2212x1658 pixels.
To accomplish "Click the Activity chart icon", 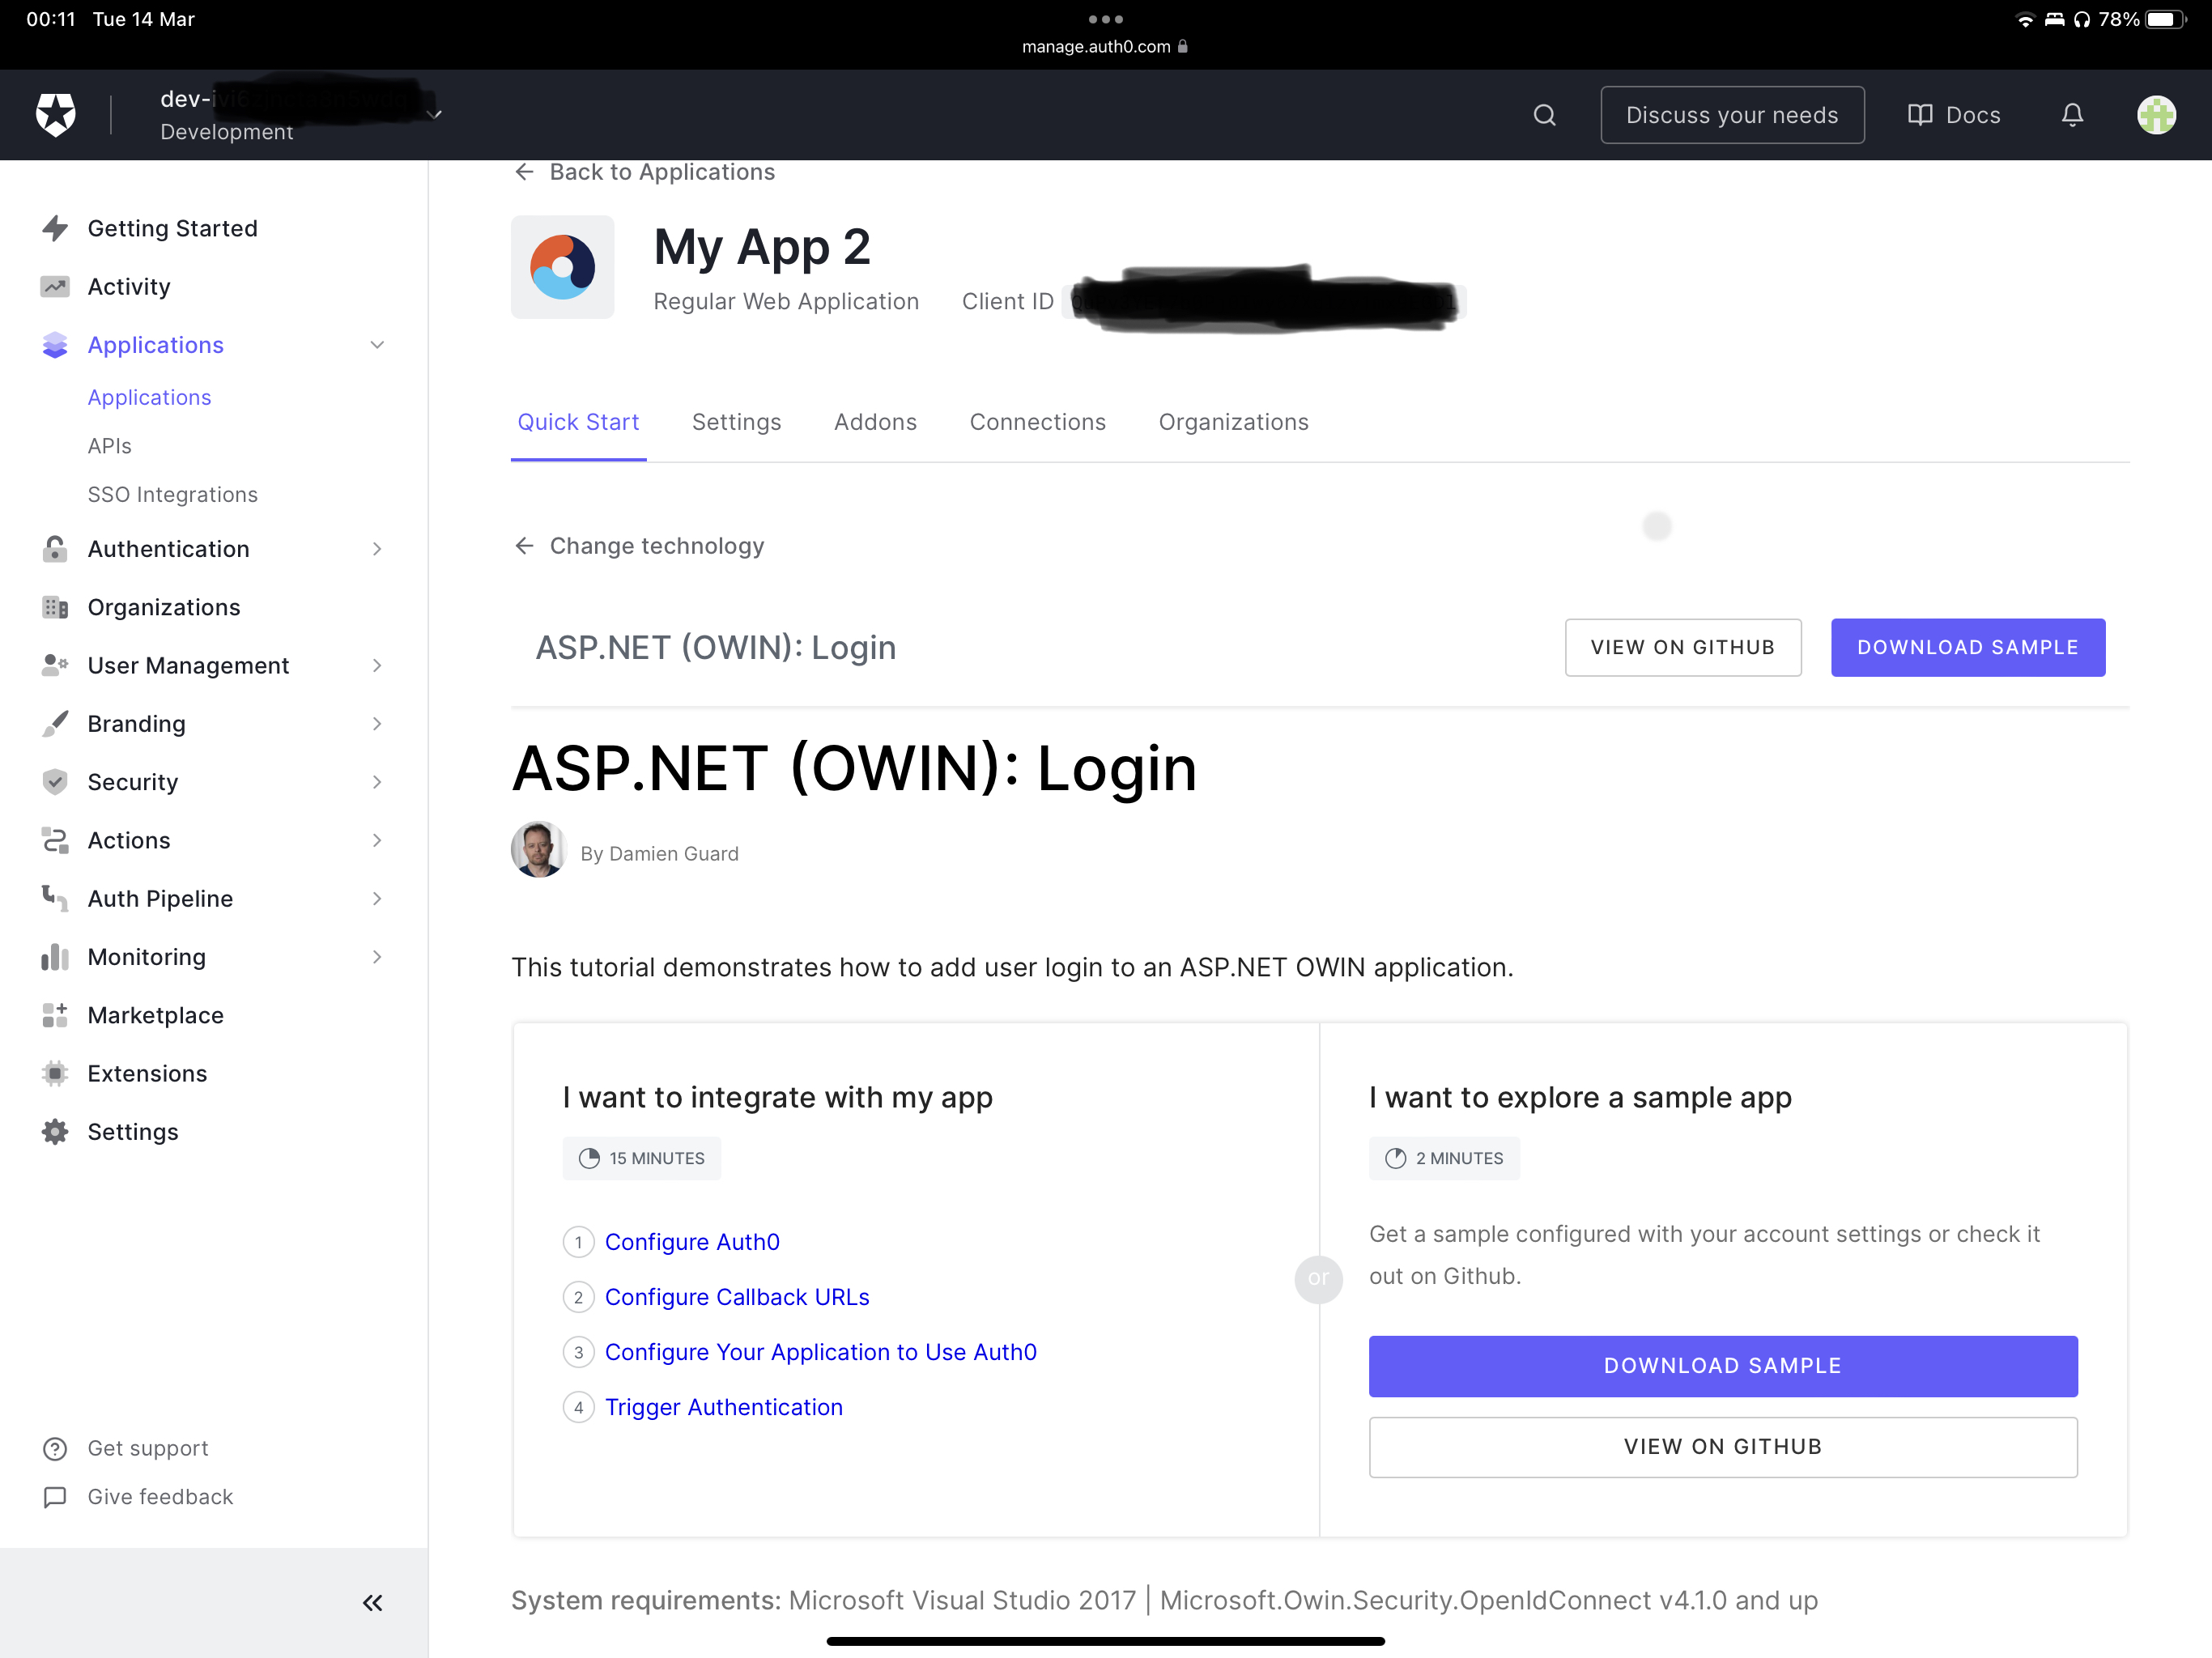I will pyautogui.click(x=56, y=286).
